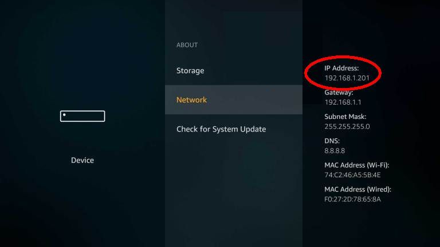Select the Fire TV device icon
This screenshot has height=247, width=440.
pyautogui.click(x=82, y=116)
